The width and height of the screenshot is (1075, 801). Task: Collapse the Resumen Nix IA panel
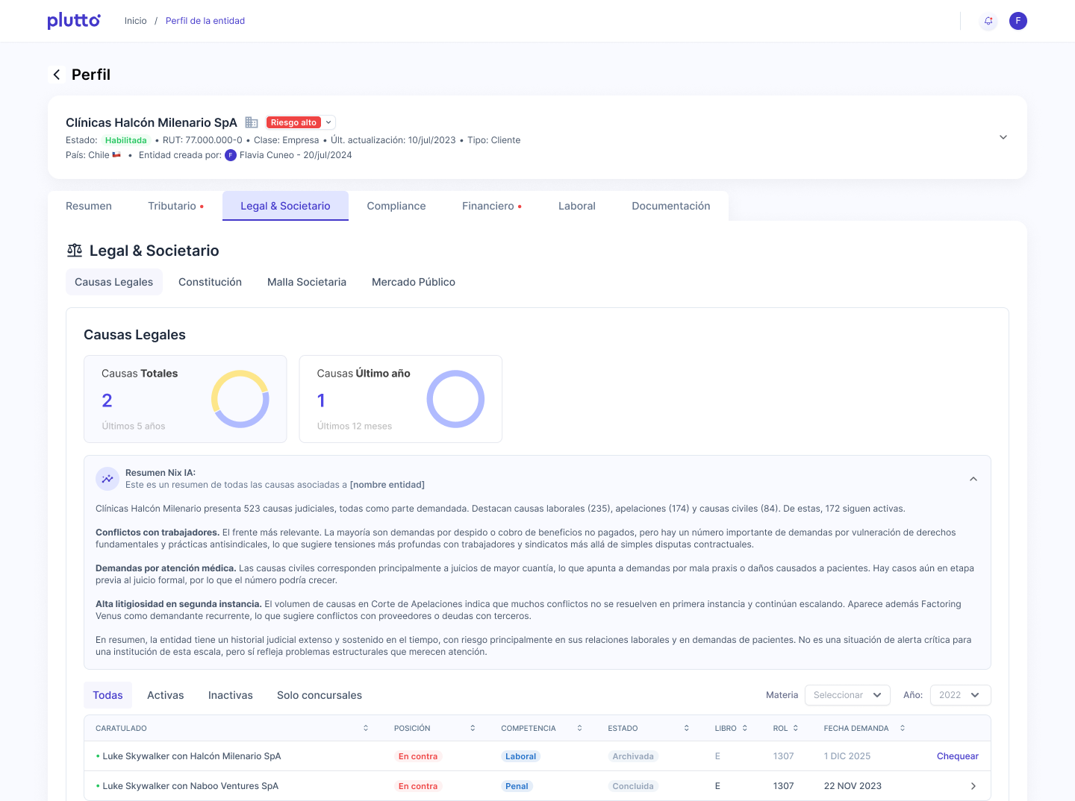click(x=973, y=479)
